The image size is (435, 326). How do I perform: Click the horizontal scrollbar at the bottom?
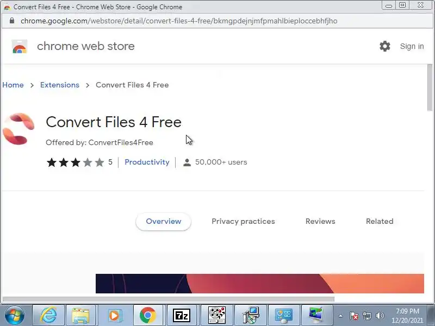[169, 299]
